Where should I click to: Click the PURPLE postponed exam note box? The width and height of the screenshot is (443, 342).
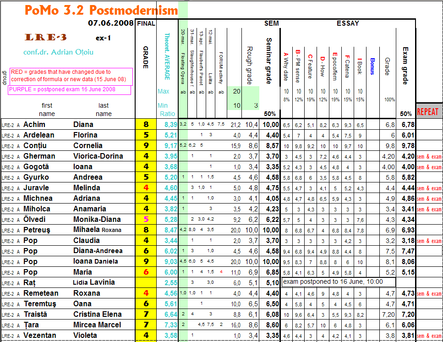[70, 90]
